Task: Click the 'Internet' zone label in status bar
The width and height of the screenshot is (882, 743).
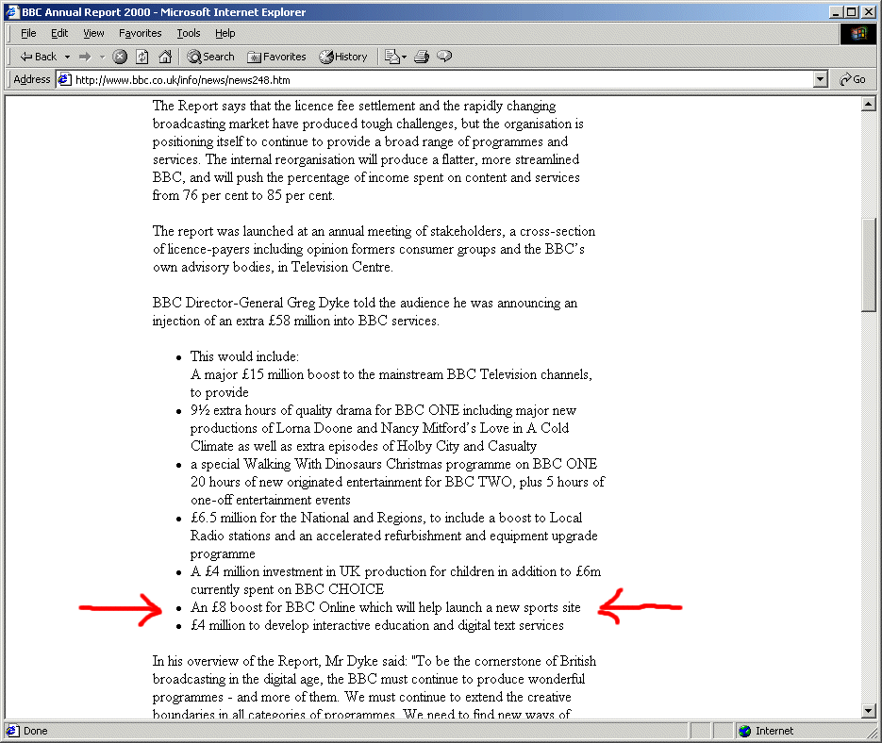Action: (774, 731)
